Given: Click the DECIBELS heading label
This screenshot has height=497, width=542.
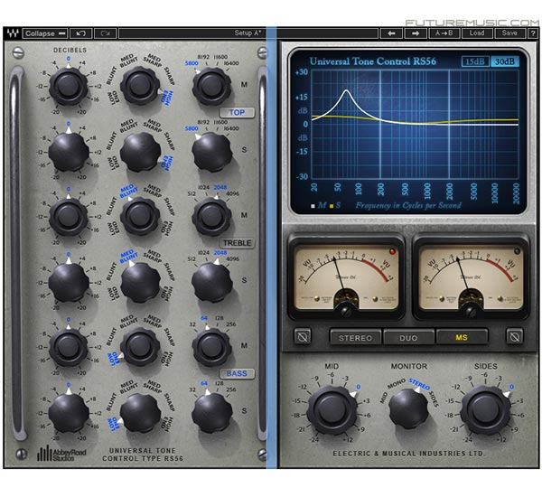Looking at the screenshot, I should [x=70, y=50].
